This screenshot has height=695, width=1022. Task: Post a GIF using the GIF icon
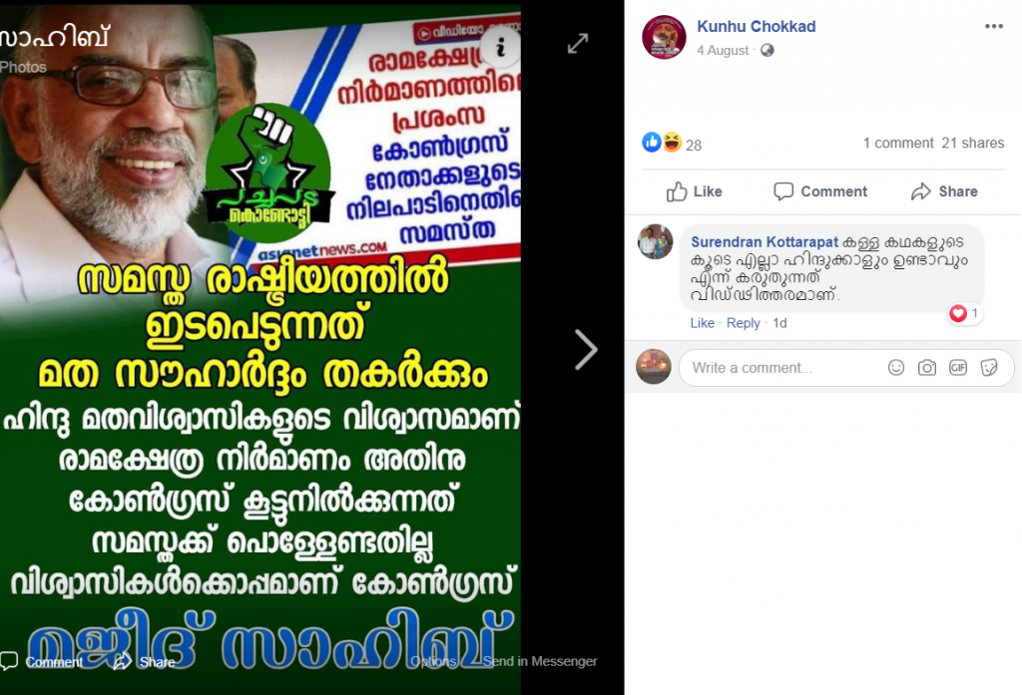(957, 367)
